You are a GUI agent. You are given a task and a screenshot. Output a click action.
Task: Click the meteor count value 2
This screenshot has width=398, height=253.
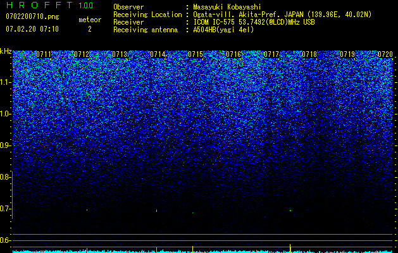coord(90,29)
